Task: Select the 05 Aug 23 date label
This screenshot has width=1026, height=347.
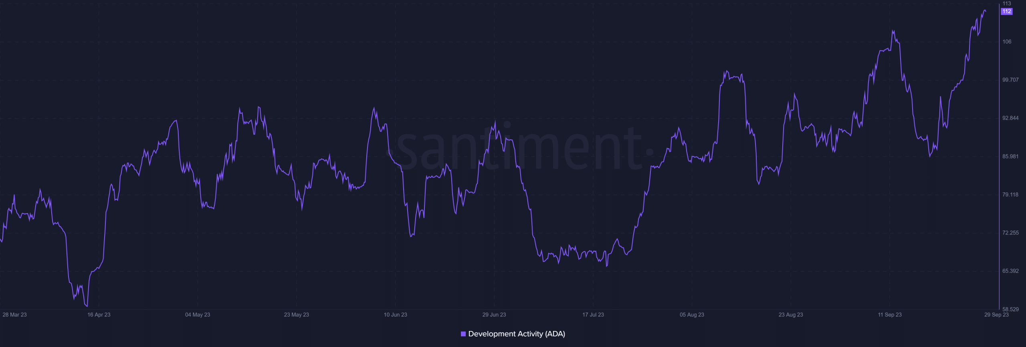Action: pos(692,315)
